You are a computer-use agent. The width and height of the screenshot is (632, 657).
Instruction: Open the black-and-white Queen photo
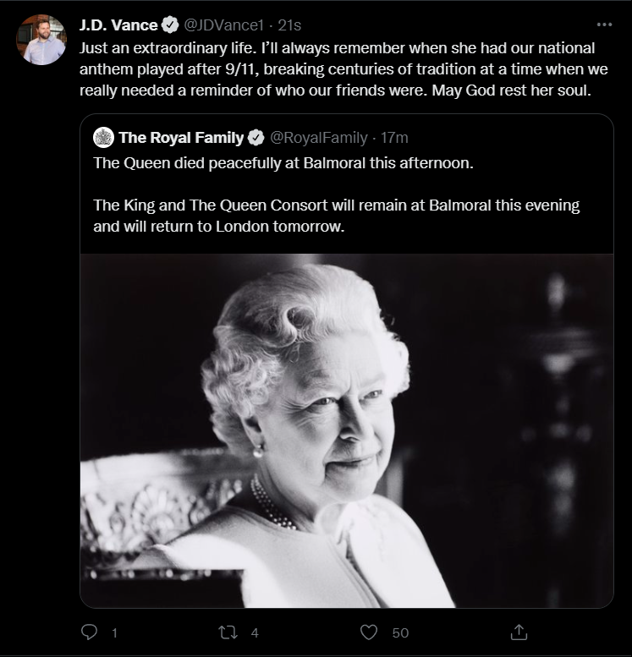[x=347, y=430]
